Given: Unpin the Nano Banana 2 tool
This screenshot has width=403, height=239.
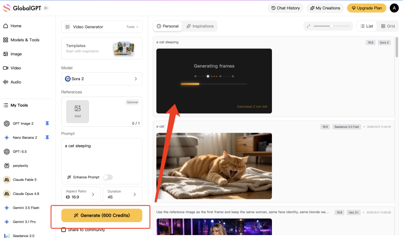Looking at the screenshot, I should coord(47,138).
